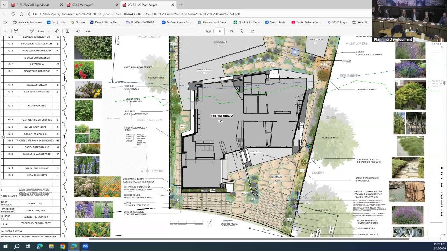Close the SBAR Agenda.pdf tab

coord(62,5)
